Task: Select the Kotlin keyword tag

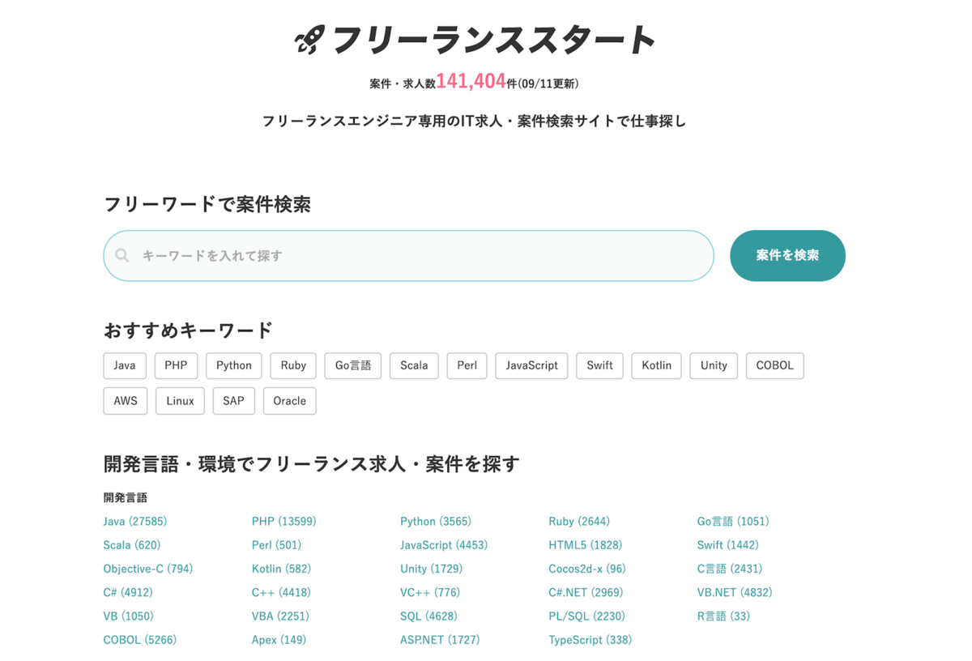Action: 657,365
